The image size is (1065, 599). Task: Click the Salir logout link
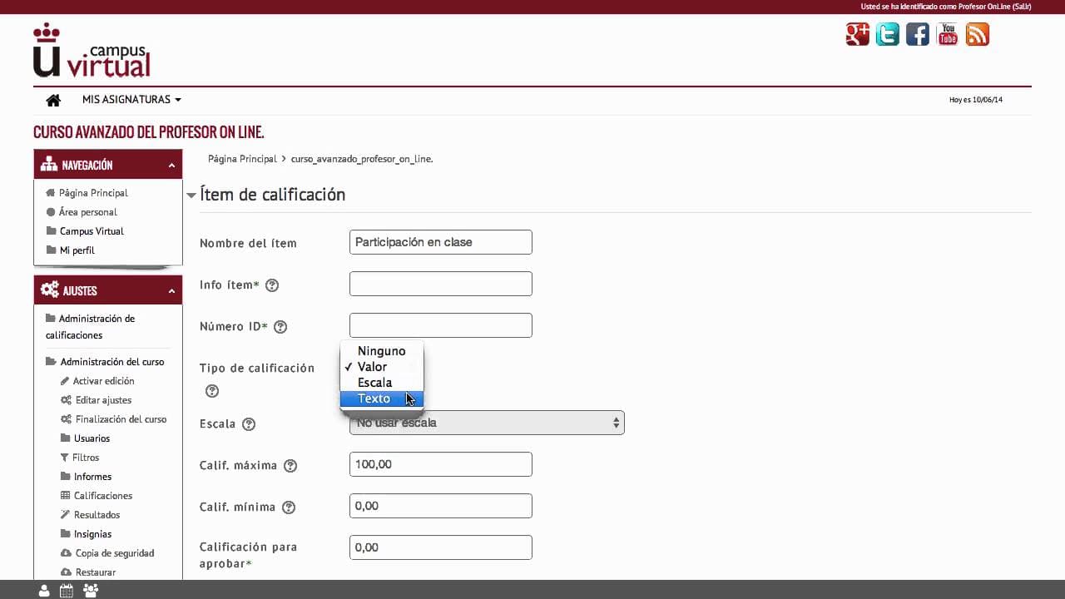pyautogui.click(x=1022, y=7)
